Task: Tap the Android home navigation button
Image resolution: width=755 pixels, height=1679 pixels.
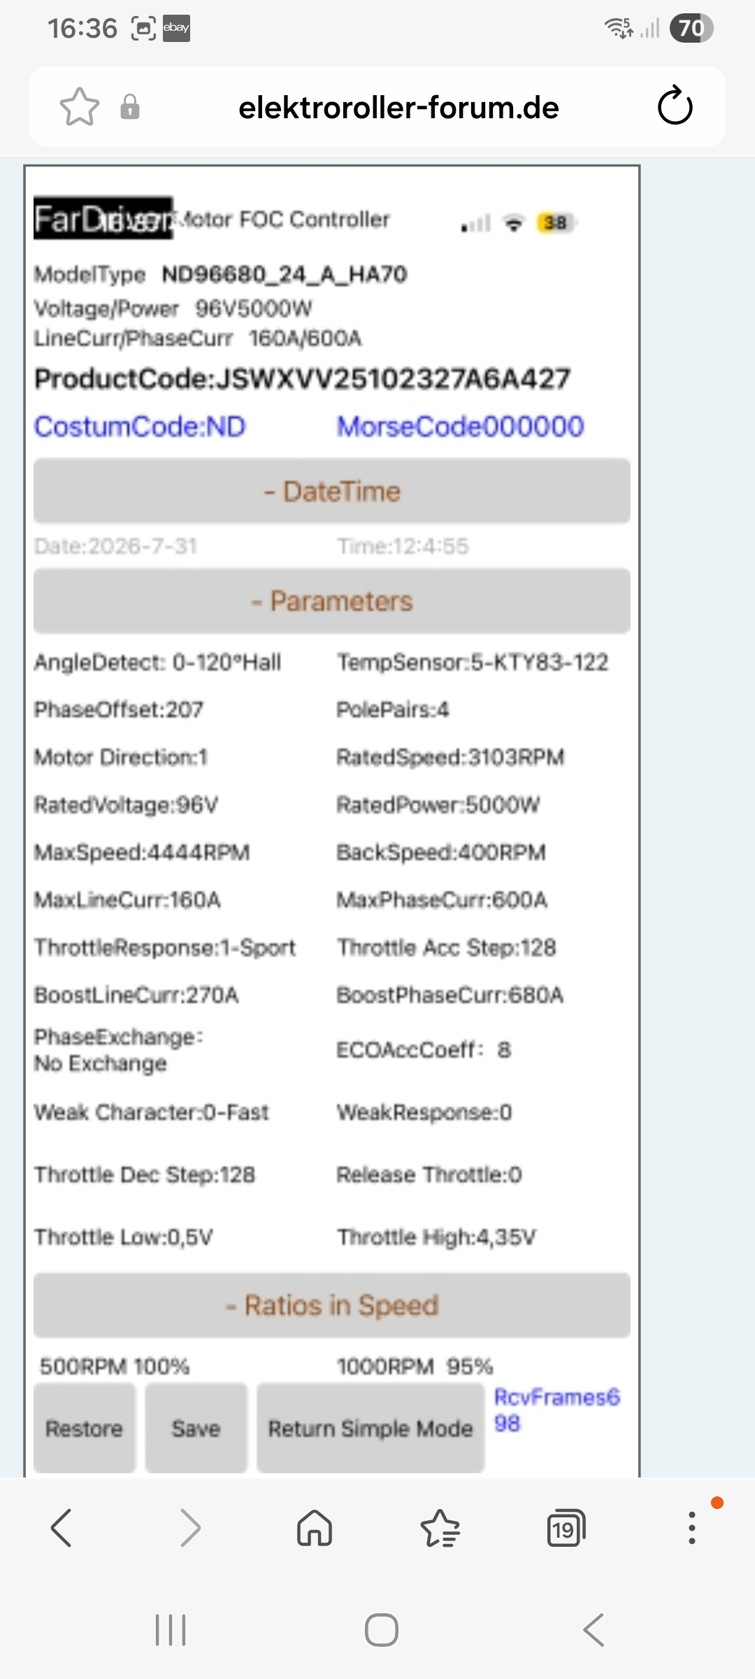Action: click(x=382, y=1630)
